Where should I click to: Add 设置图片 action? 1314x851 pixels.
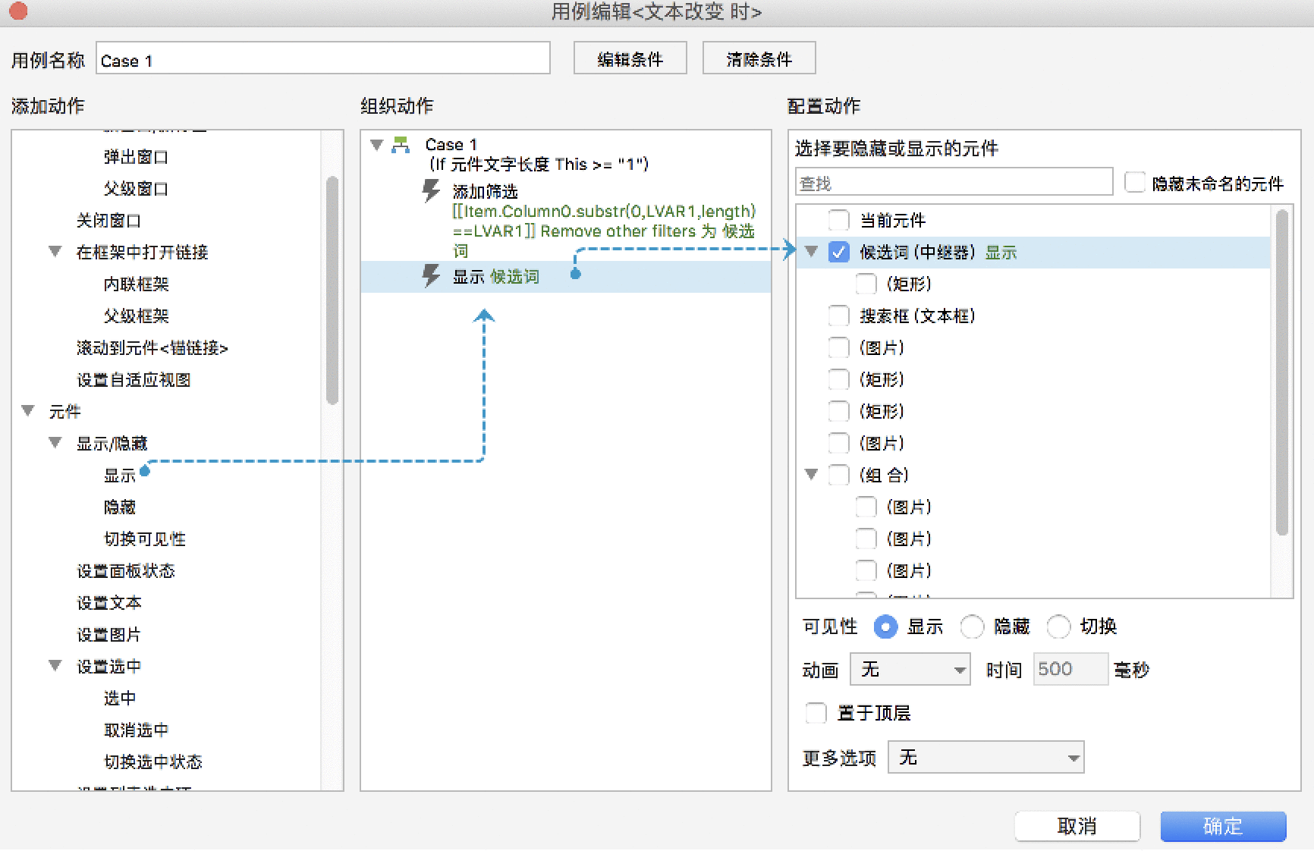108,635
